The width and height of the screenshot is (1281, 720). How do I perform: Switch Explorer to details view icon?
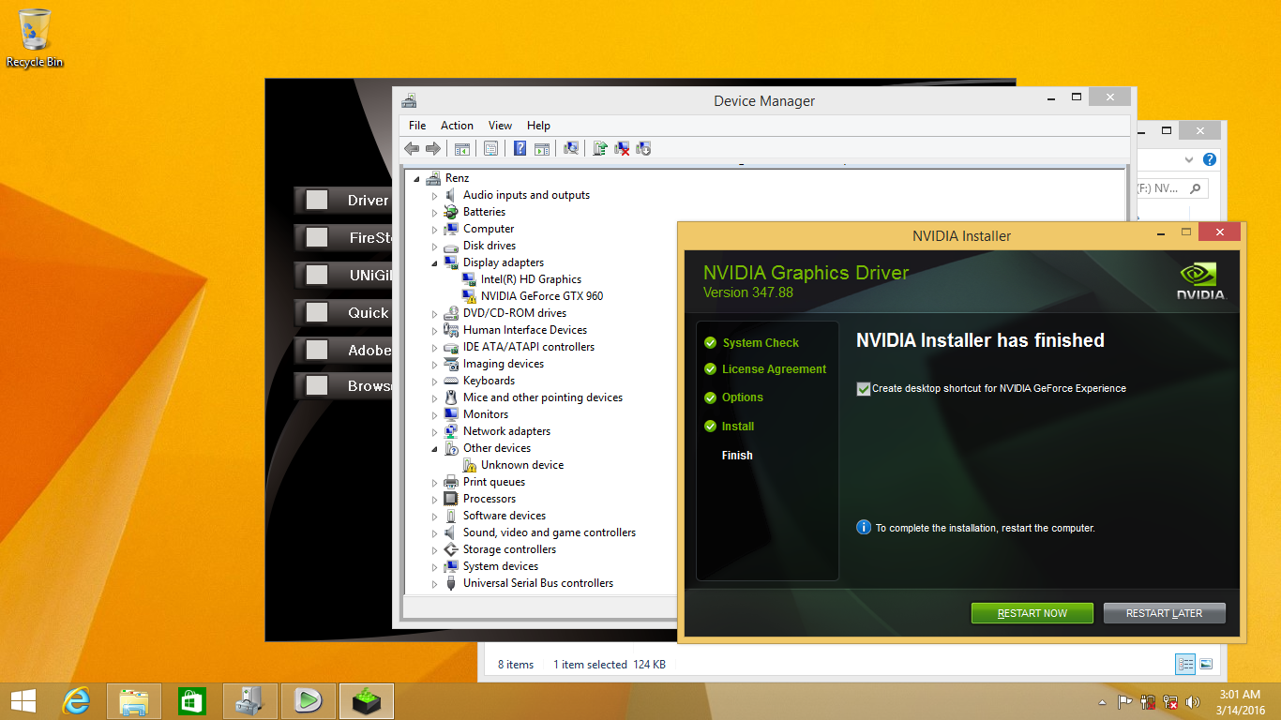[x=1185, y=664]
